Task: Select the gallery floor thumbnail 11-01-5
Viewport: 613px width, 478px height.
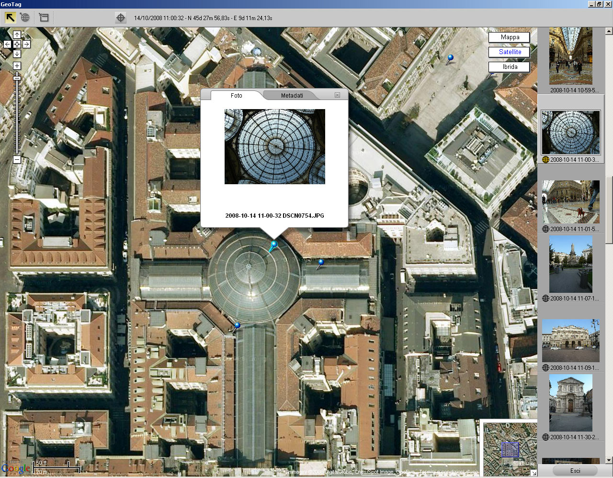Action: coord(570,201)
